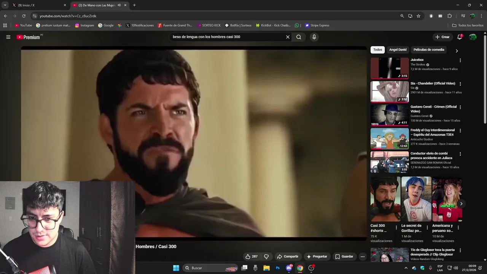
Task: Open Discord from the taskbar
Action: (x=289, y=268)
